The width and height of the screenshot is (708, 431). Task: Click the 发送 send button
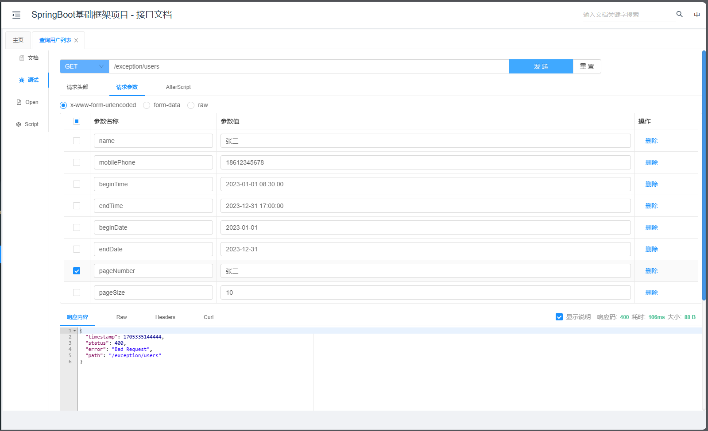point(541,66)
